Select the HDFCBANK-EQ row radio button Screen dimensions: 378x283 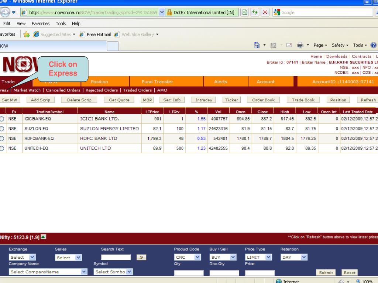[2, 139]
